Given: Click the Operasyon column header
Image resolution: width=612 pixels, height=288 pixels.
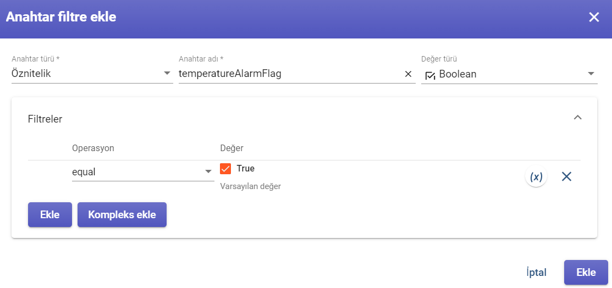Looking at the screenshot, I should pyautogui.click(x=93, y=148).
